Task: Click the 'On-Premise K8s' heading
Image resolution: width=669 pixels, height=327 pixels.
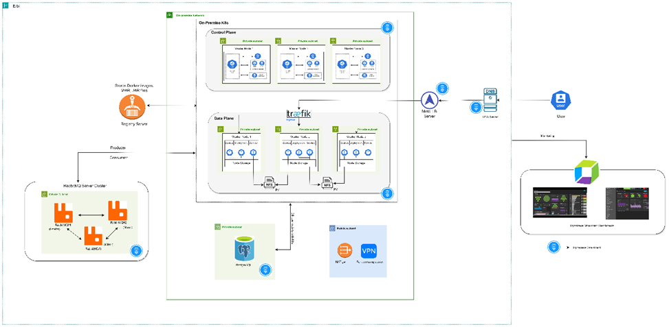Action: 213,22
